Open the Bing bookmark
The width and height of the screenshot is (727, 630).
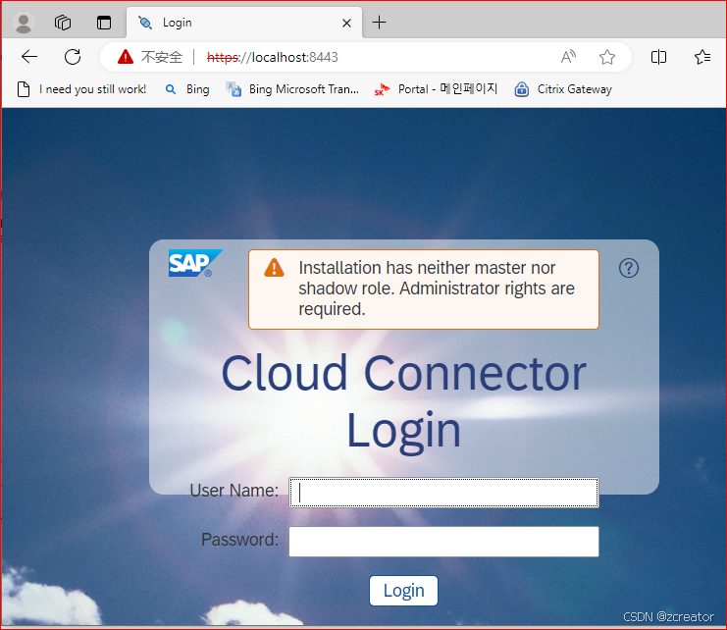point(187,89)
